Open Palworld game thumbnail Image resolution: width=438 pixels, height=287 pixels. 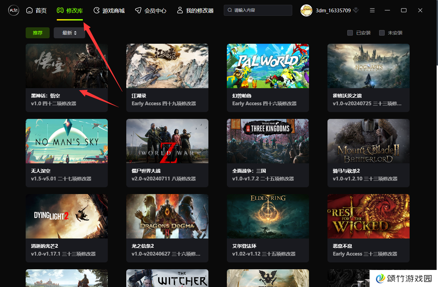tap(268, 66)
